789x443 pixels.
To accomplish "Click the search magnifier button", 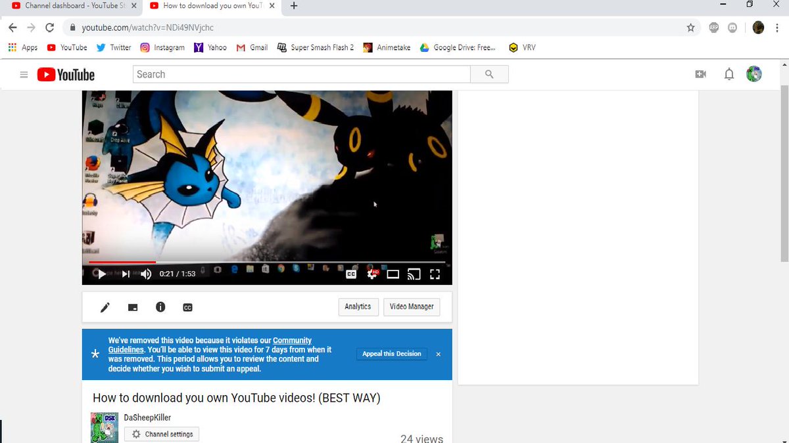I will [x=489, y=74].
